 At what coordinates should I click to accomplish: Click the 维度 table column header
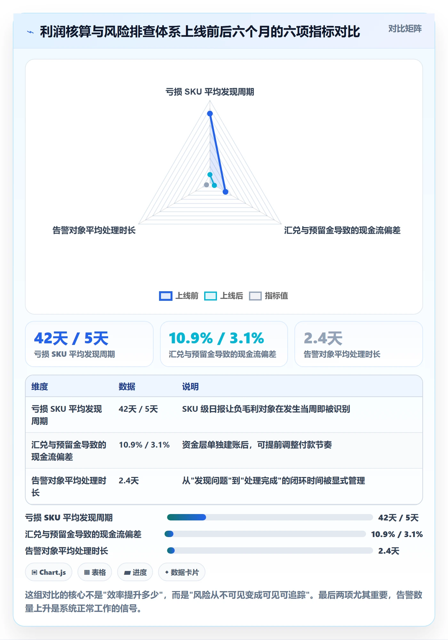[40, 386]
